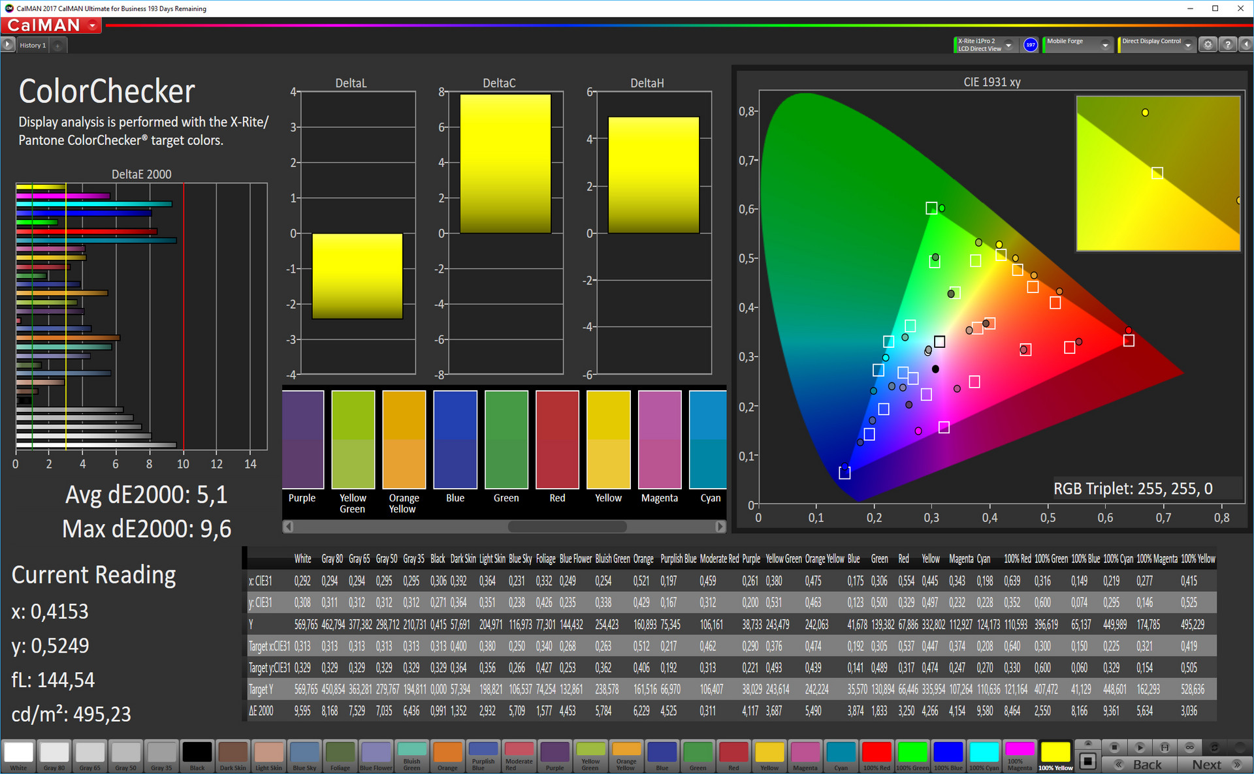Open the help question mark button
The image size is (1254, 774).
click(x=1228, y=45)
